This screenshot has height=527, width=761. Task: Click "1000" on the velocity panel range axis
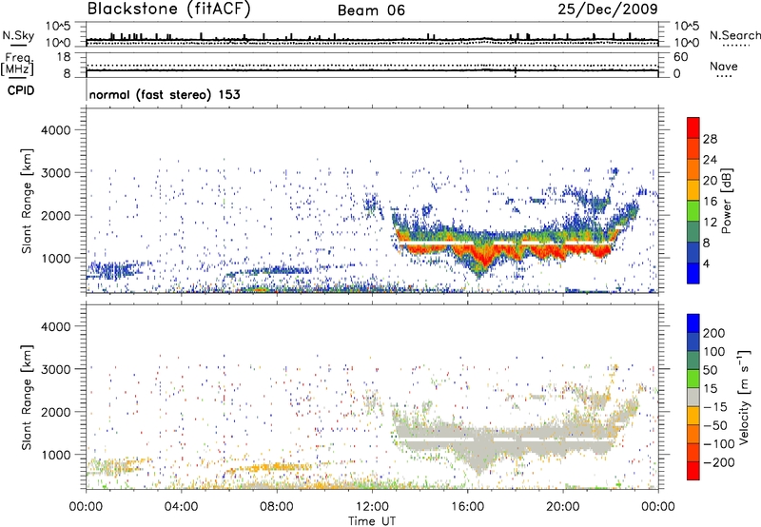click(56, 455)
